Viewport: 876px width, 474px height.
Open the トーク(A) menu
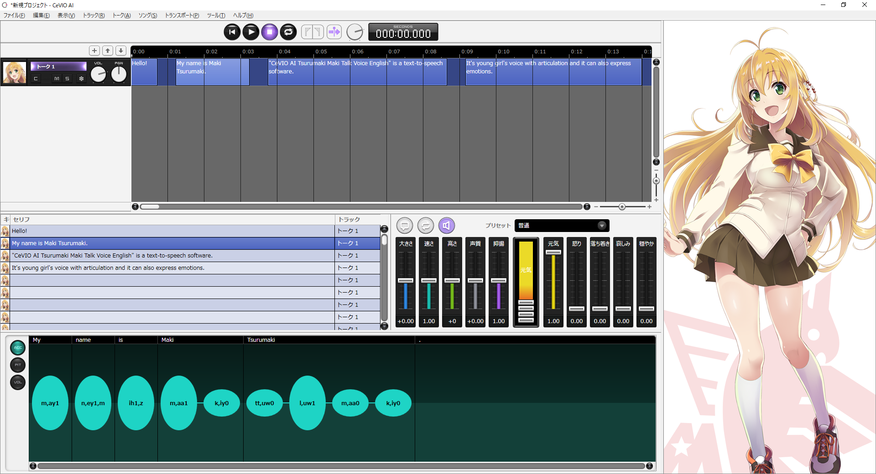121,15
